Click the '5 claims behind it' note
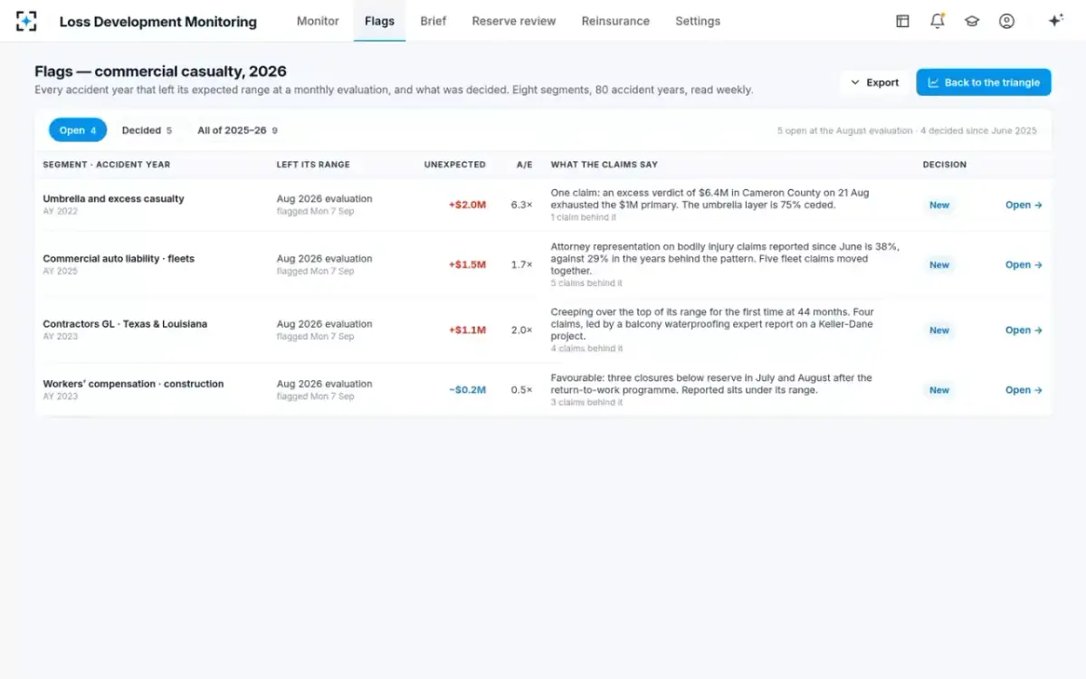The image size is (1086, 679). pyautogui.click(x=586, y=283)
